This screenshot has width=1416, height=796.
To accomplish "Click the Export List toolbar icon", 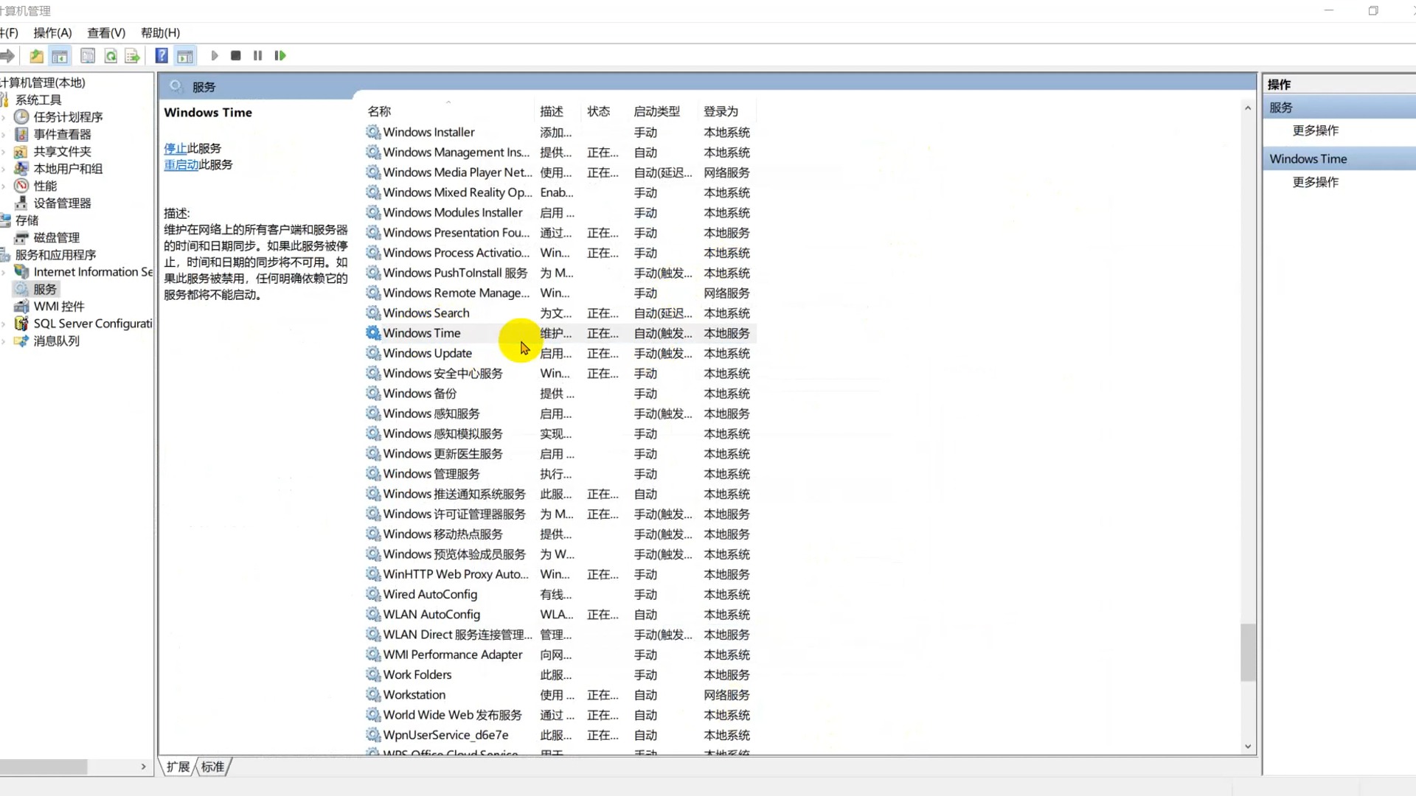I will pos(133,56).
